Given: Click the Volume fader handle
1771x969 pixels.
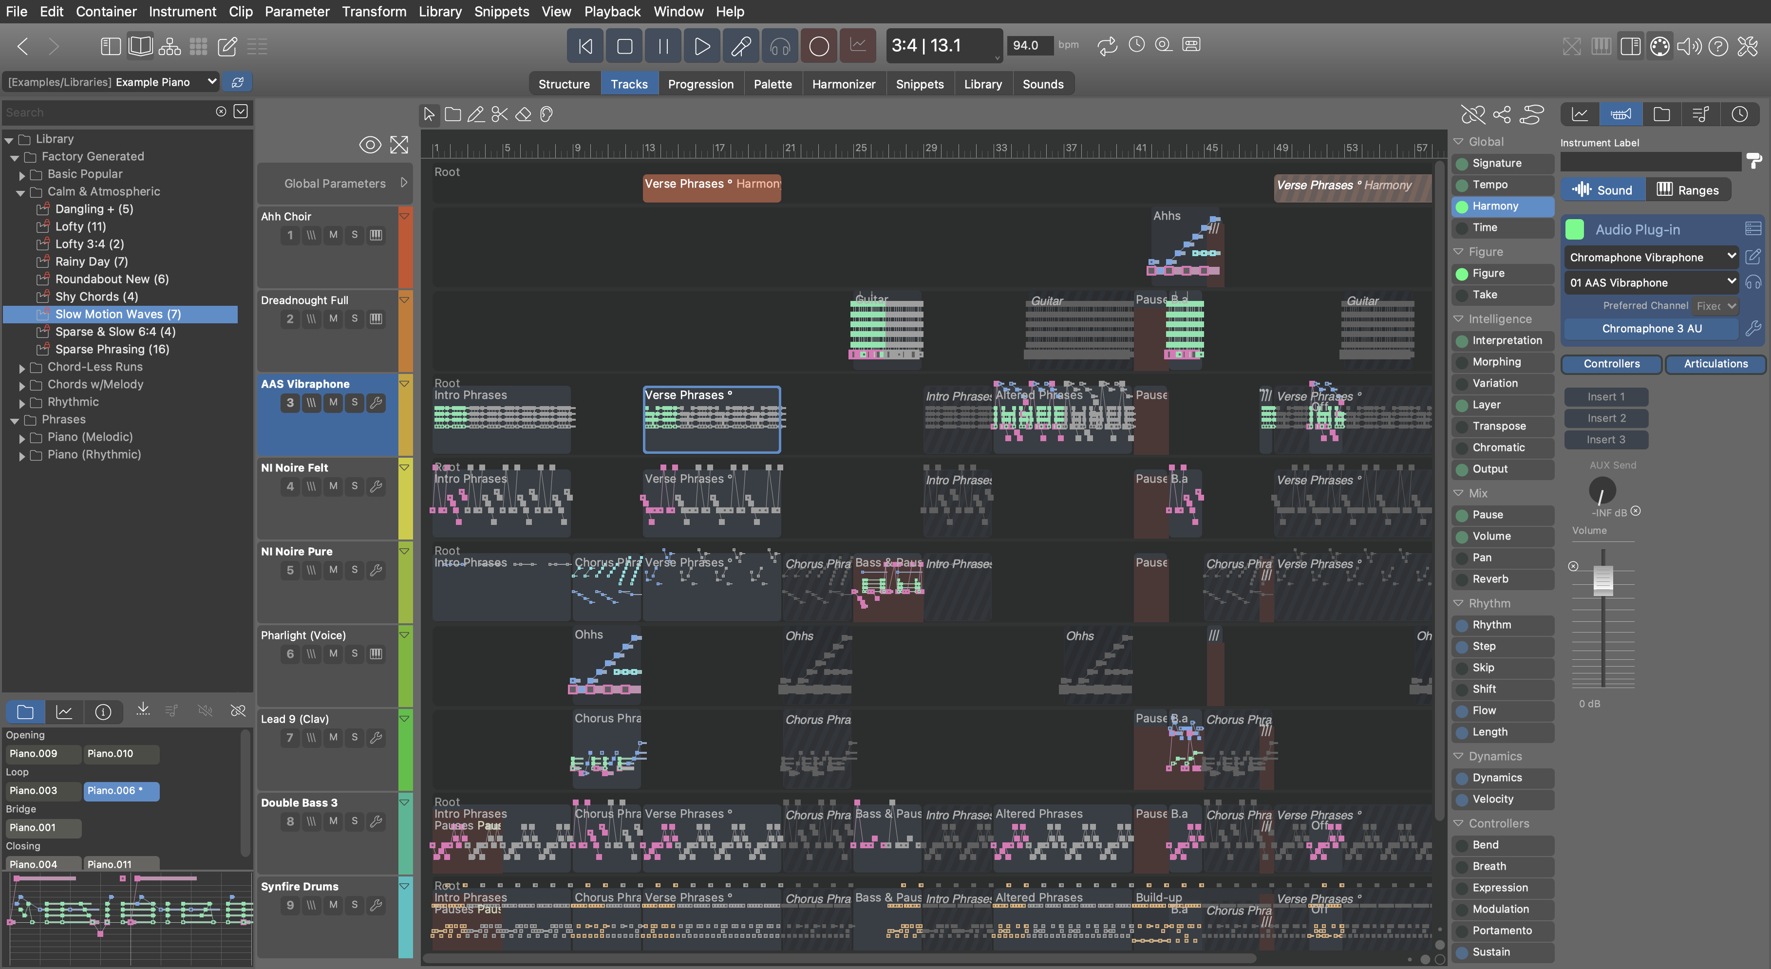Looking at the screenshot, I should click(x=1602, y=581).
